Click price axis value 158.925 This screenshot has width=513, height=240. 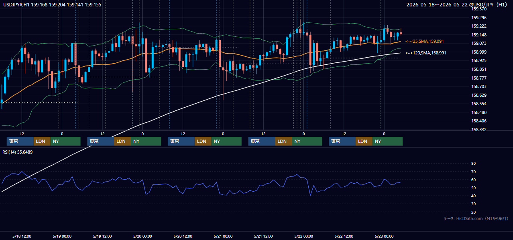click(x=479, y=60)
